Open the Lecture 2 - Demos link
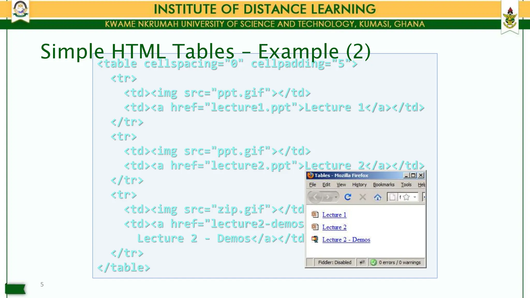The width and height of the screenshot is (530, 298). pos(346,240)
